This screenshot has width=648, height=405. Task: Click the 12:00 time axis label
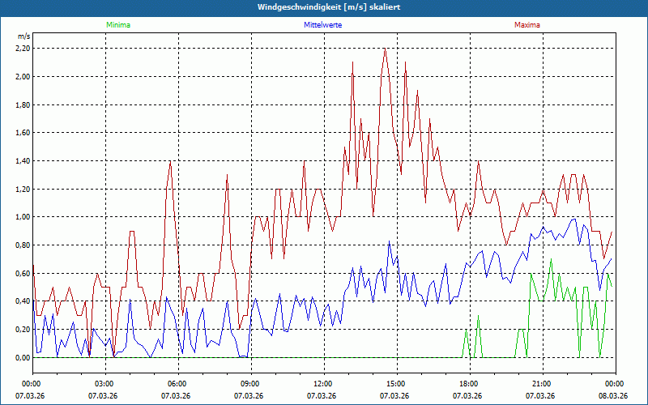pos(322,384)
